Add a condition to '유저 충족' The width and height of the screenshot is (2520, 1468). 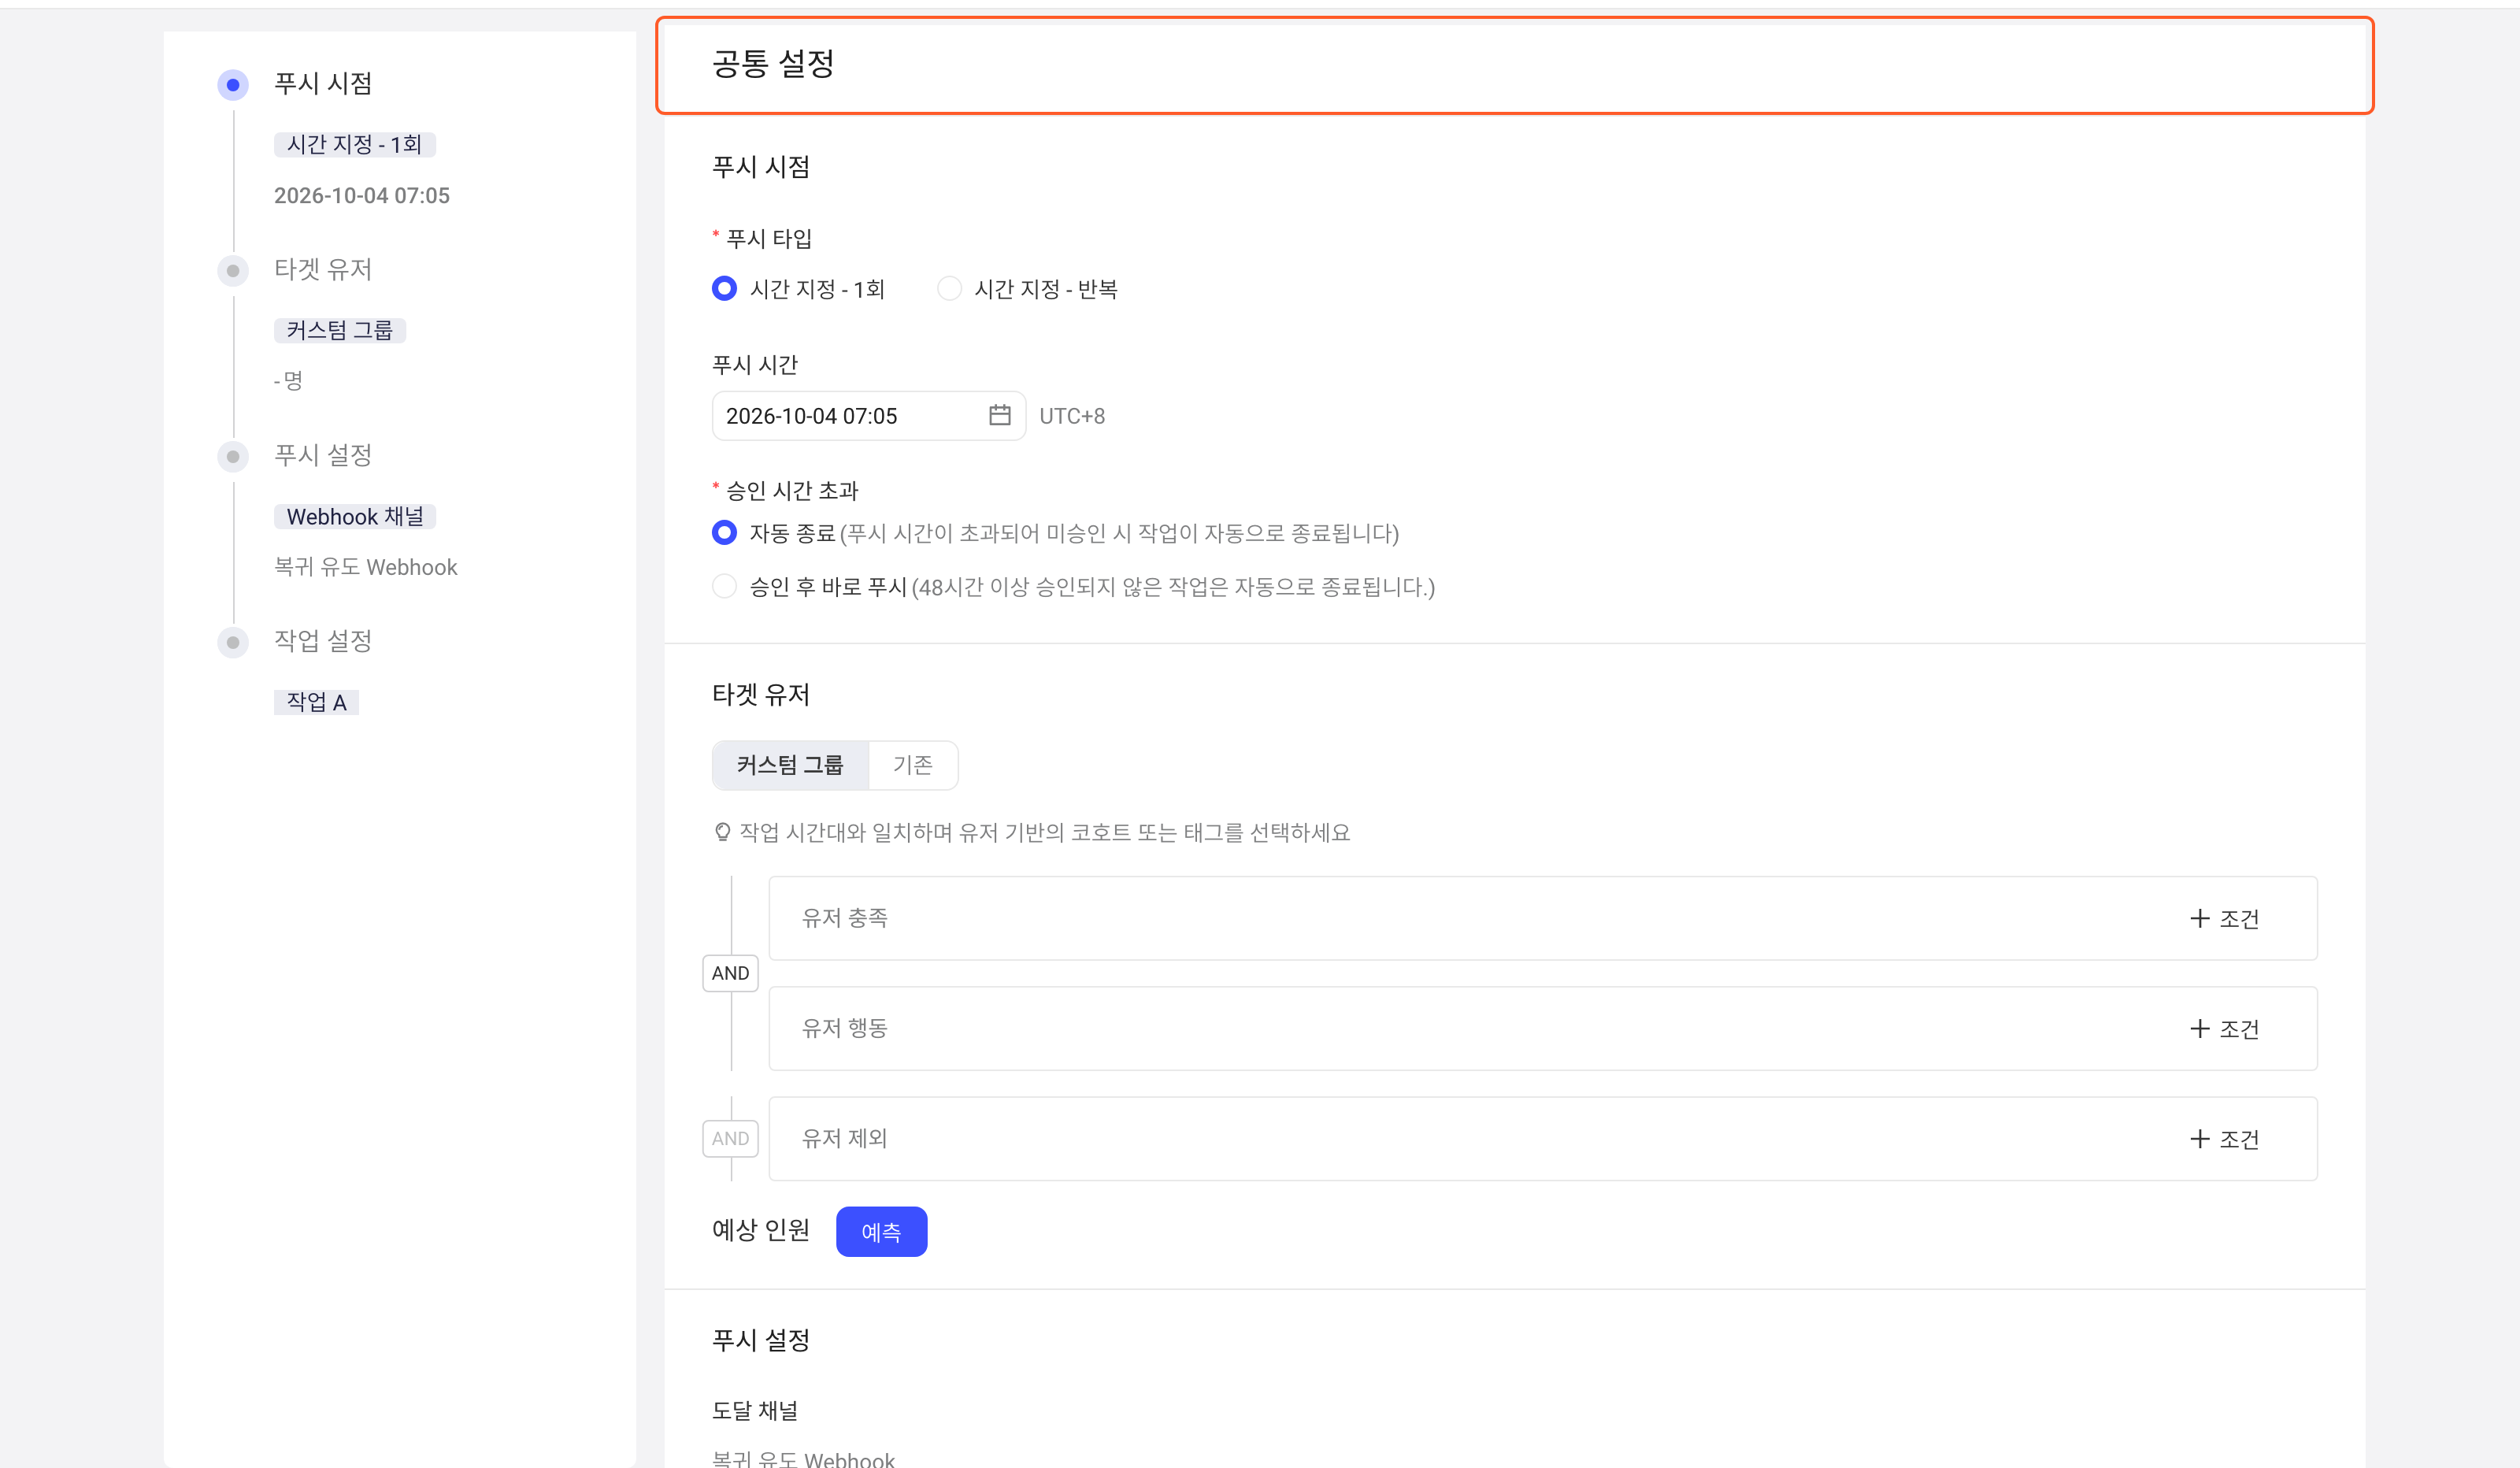(2224, 918)
